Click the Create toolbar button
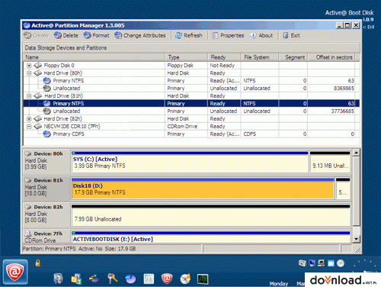This screenshot has height=287, width=381. (36, 36)
